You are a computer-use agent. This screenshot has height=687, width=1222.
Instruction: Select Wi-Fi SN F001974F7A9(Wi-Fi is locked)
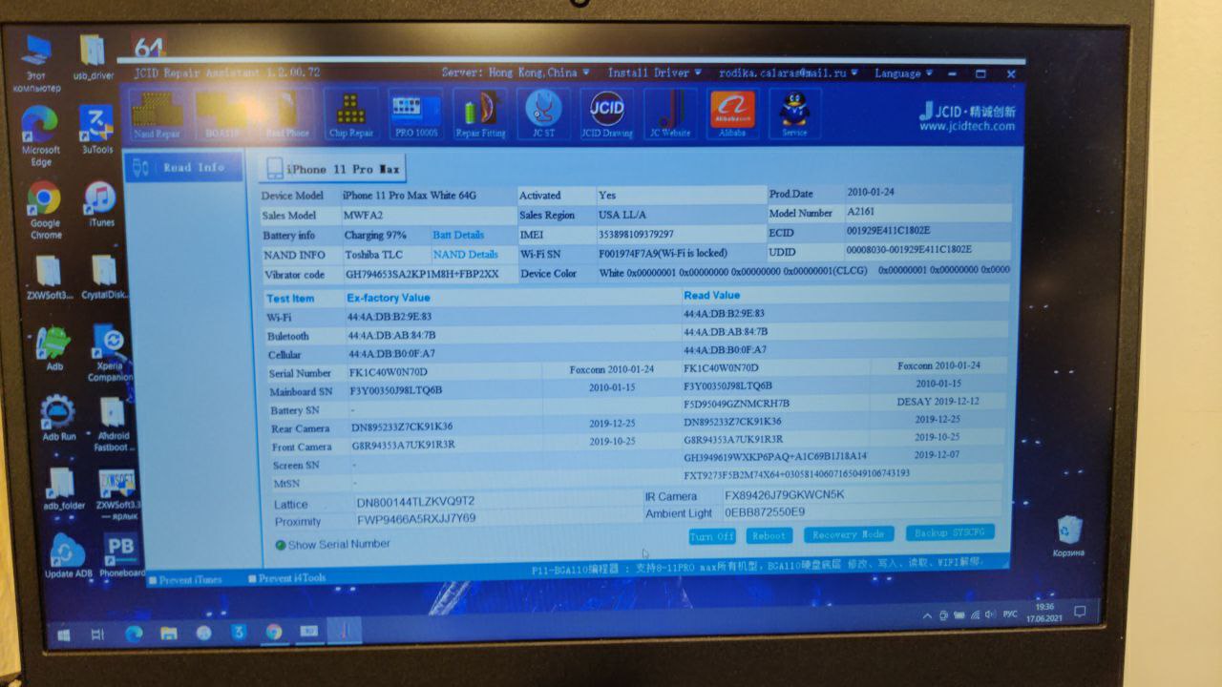663,254
